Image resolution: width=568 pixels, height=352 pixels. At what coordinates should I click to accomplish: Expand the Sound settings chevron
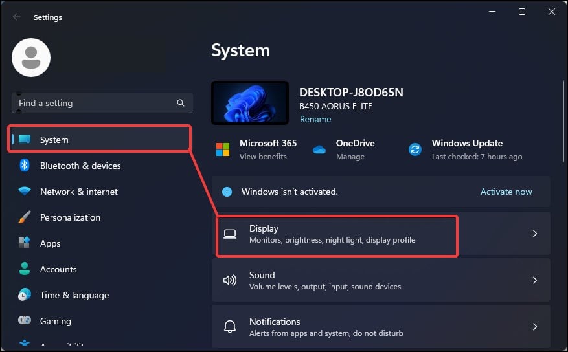[x=535, y=280]
